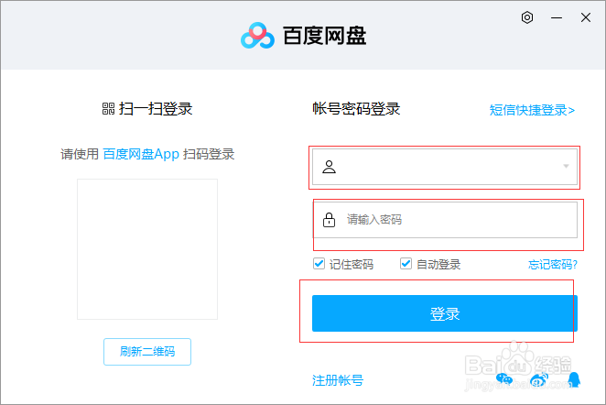Expand the saved accounts dropdown arrow
This screenshot has height=405, width=606.
click(x=566, y=167)
